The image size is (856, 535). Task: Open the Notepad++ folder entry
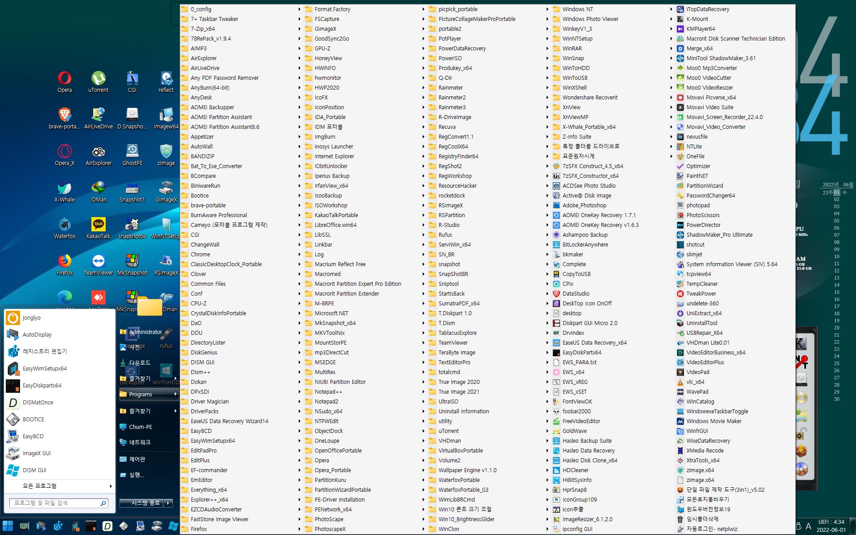point(365,391)
